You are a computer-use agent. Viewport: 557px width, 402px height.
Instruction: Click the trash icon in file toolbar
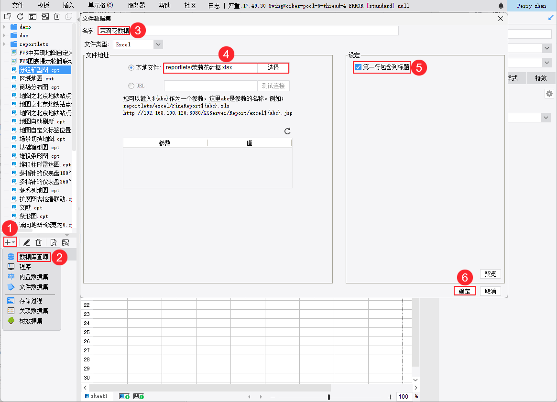[x=57, y=16]
